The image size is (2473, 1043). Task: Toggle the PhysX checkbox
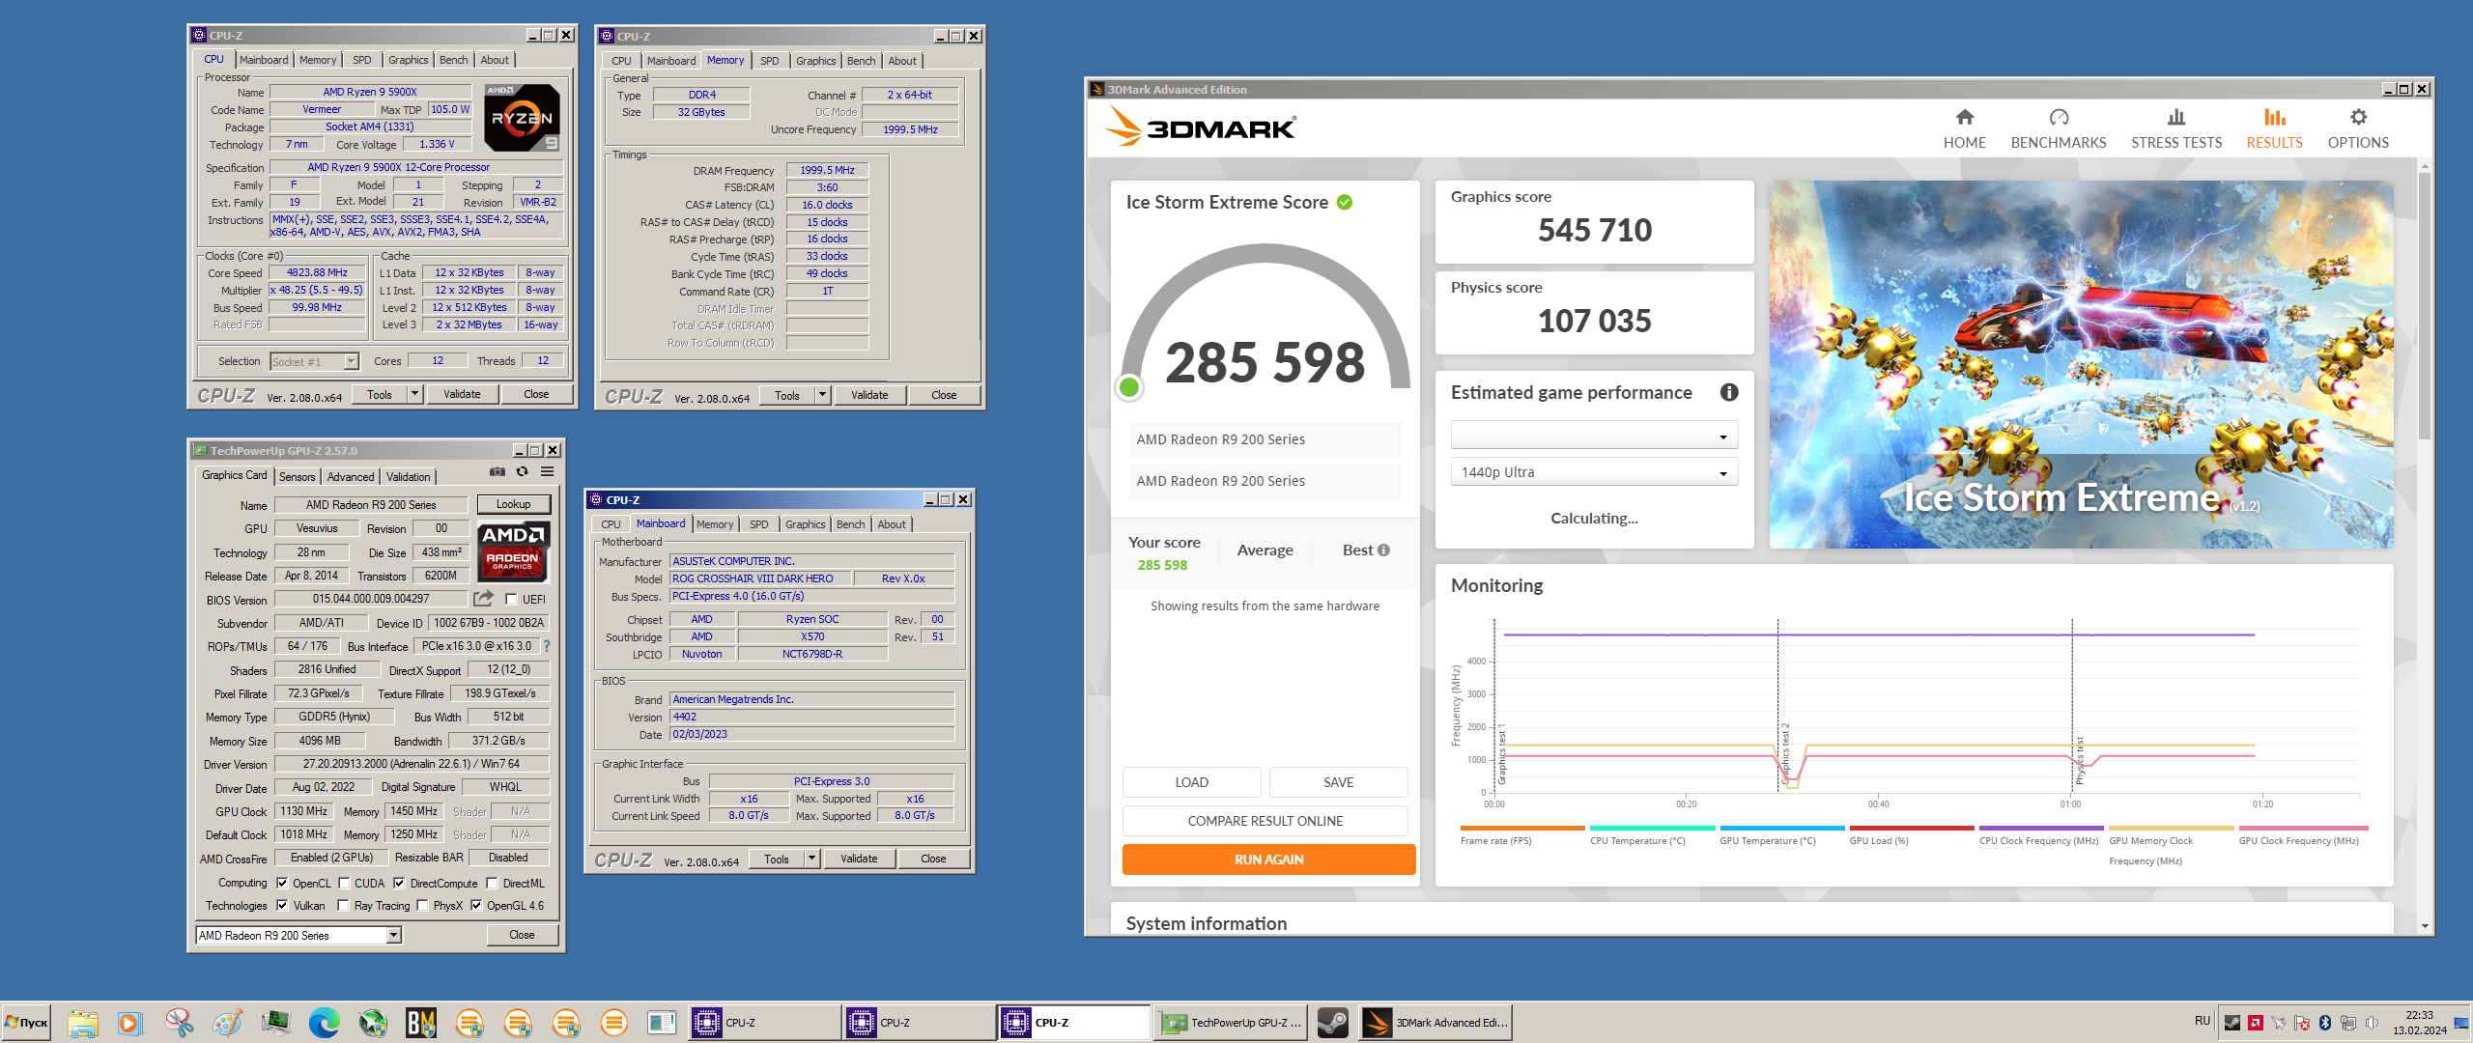coord(422,906)
